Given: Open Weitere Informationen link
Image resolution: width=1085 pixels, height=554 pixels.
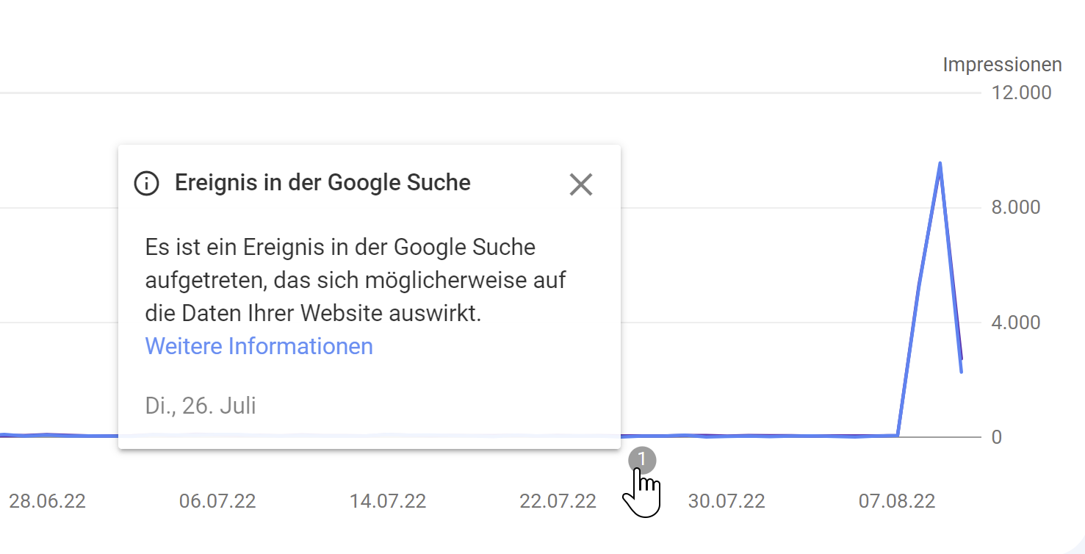Looking at the screenshot, I should point(259,346).
